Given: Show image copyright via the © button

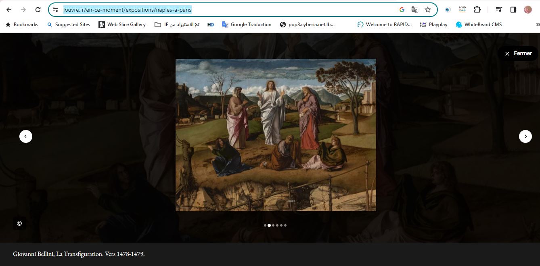Looking at the screenshot, I should (x=19, y=223).
